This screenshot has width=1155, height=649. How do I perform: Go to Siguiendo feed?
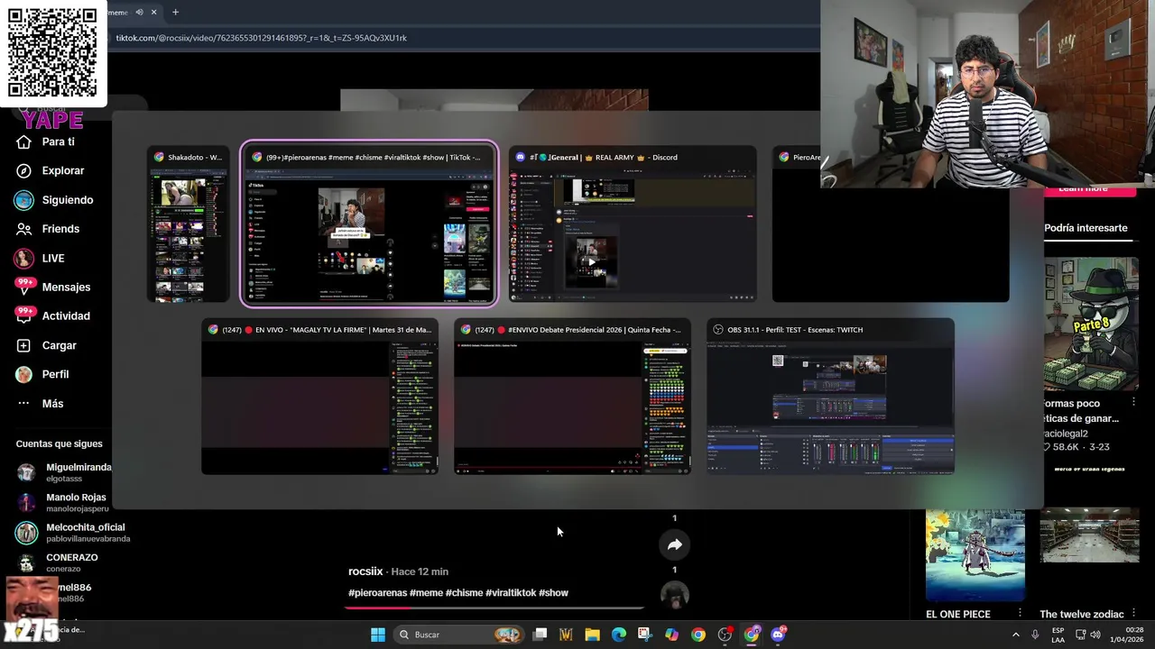(x=54, y=200)
